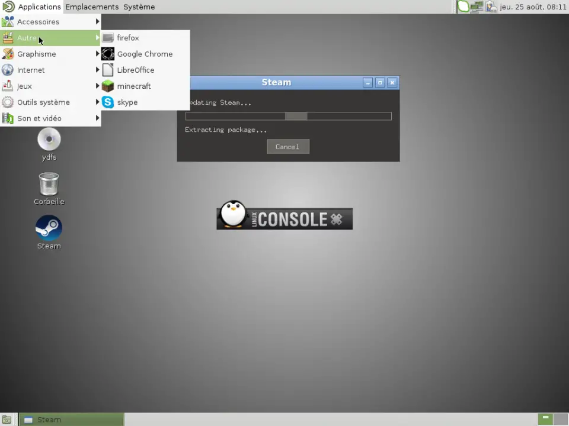
Task: Close the Steam updater window
Action: [x=392, y=83]
